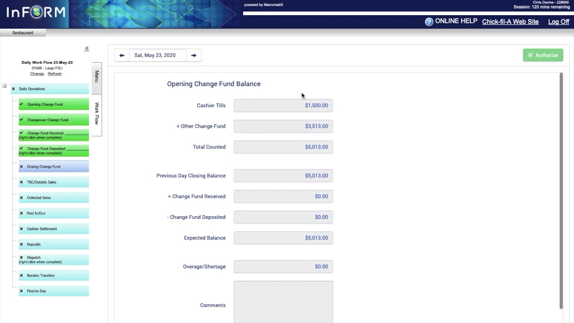Click the InFORM logo
Viewport: 574px width, 323px height.
[35, 12]
